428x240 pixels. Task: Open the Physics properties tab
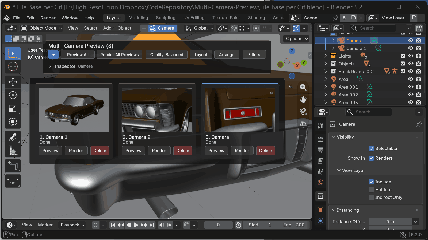pos(320,221)
